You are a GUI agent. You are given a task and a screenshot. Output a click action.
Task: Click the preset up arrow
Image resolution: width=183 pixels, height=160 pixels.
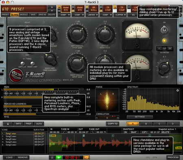pyautogui.click(x=52, y=7)
